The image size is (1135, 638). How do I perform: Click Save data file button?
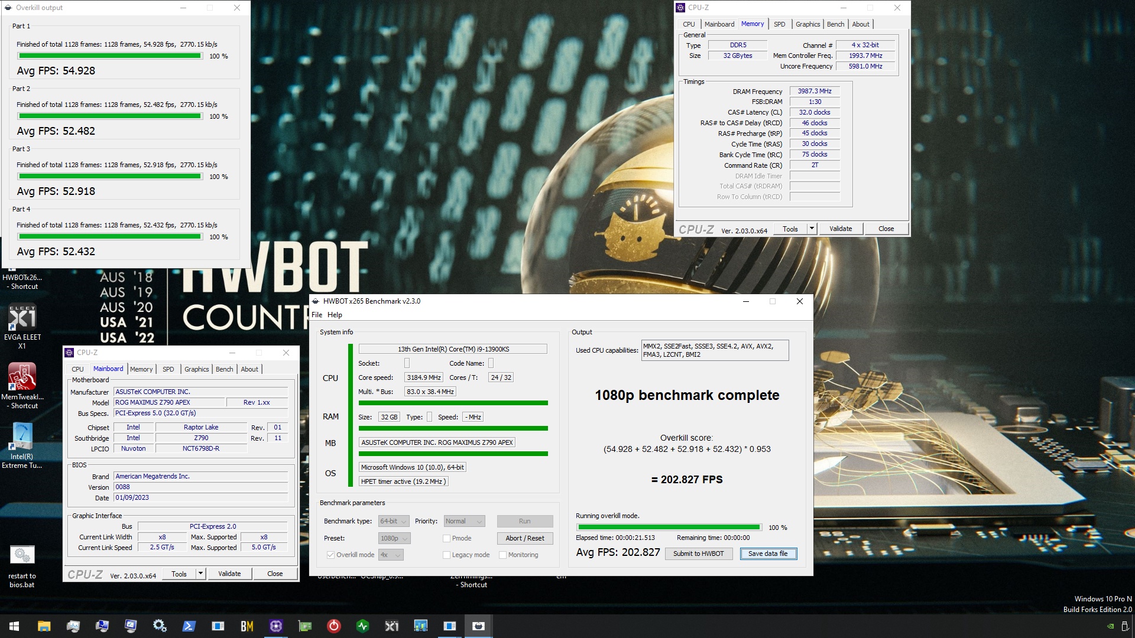(768, 554)
